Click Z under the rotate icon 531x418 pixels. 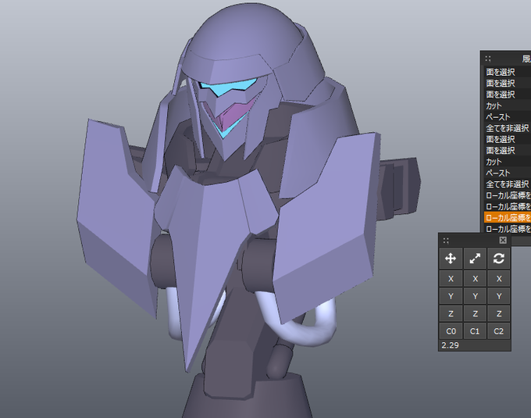pos(499,313)
